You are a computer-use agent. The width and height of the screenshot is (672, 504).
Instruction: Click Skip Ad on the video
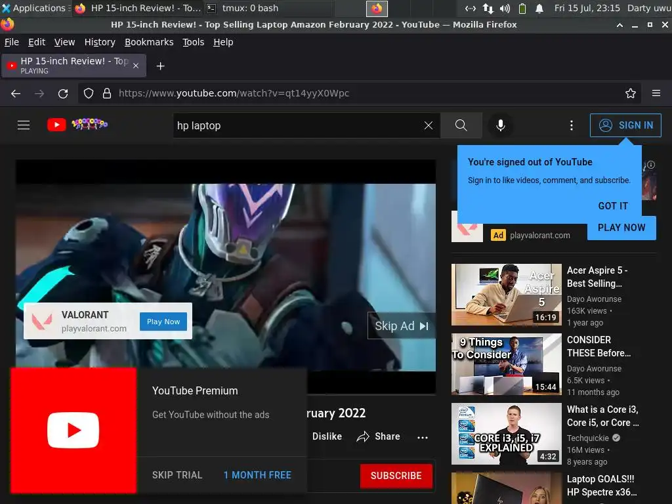401,326
